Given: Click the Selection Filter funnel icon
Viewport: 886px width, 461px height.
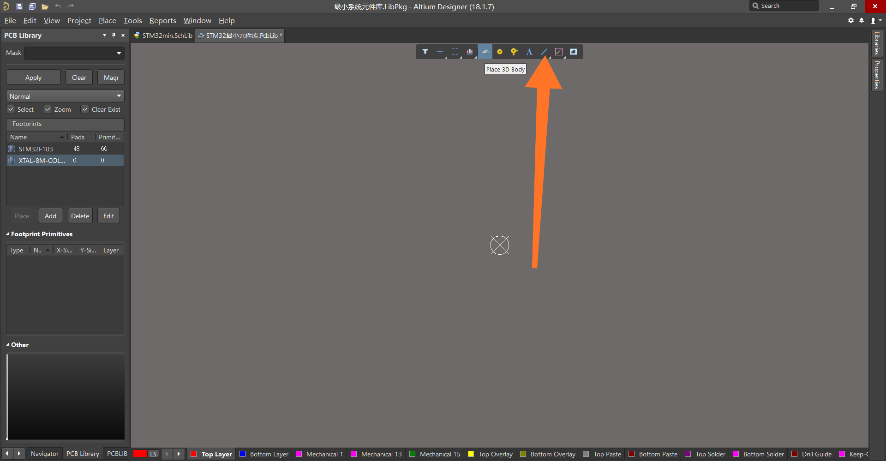Looking at the screenshot, I should pyautogui.click(x=425, y=52).
